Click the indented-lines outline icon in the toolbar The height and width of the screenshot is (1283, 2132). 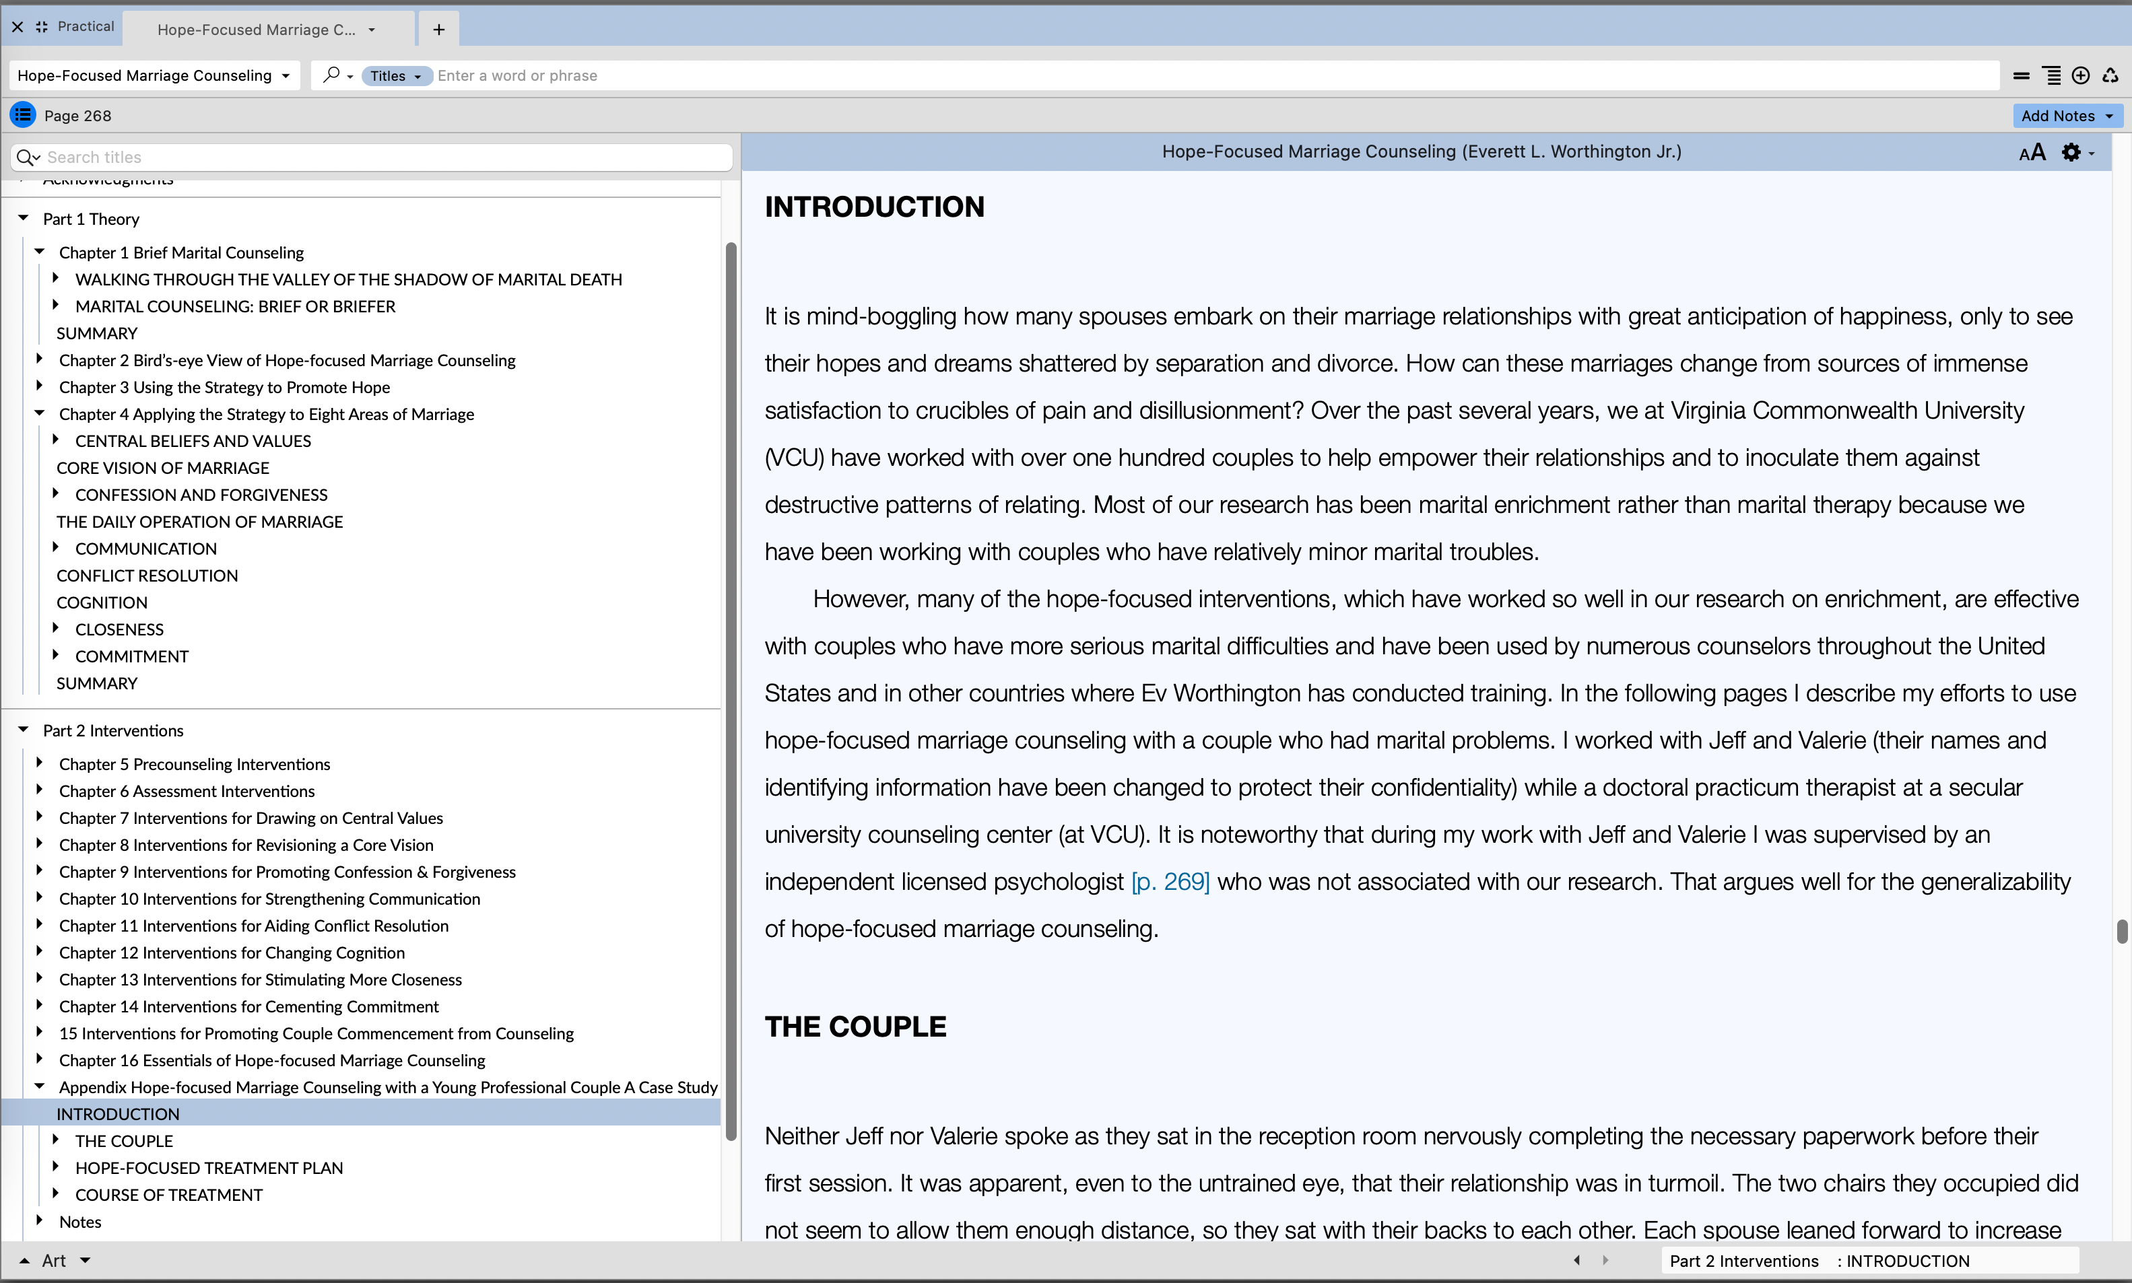(x=2052, y=76)
